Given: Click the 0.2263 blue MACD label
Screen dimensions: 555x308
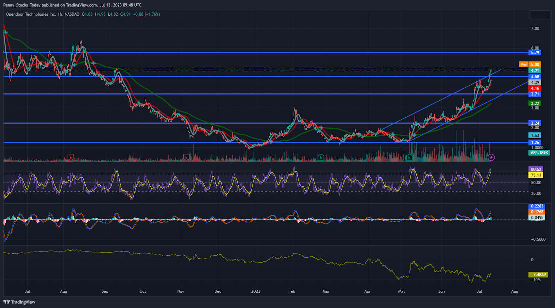Looking at the screenshot, I should coord(537,206).
